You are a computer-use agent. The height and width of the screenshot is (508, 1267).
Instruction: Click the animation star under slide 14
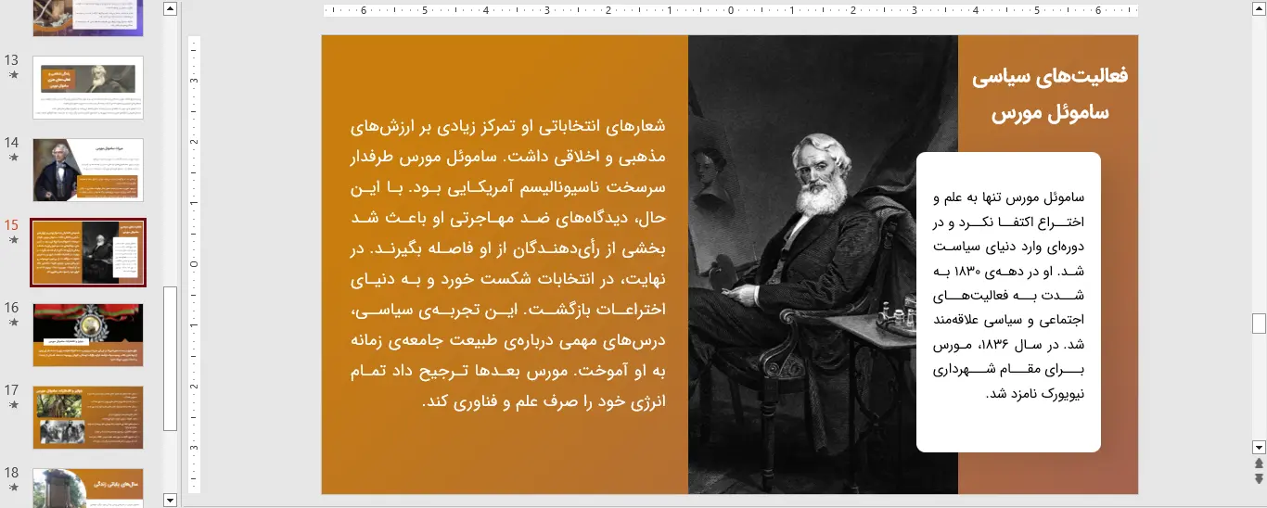pos(13,158)
